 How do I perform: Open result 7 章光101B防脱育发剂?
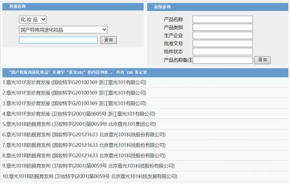pyautogui.click(x=84, y=145)
